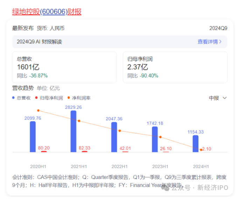The image size is (238, 199).
Task: Click the 2020H1 axis label
Action: click(x=38, y=166)
